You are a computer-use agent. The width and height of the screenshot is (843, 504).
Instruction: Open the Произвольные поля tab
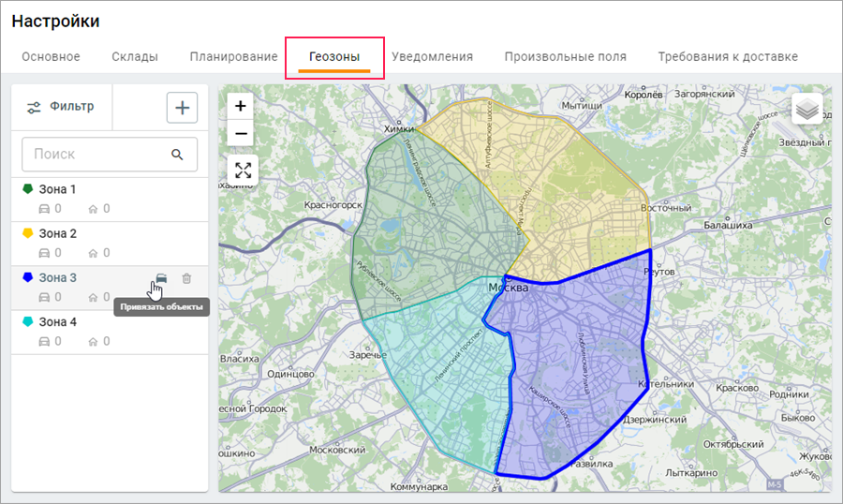pyautogui.click(x=566, y=56)
